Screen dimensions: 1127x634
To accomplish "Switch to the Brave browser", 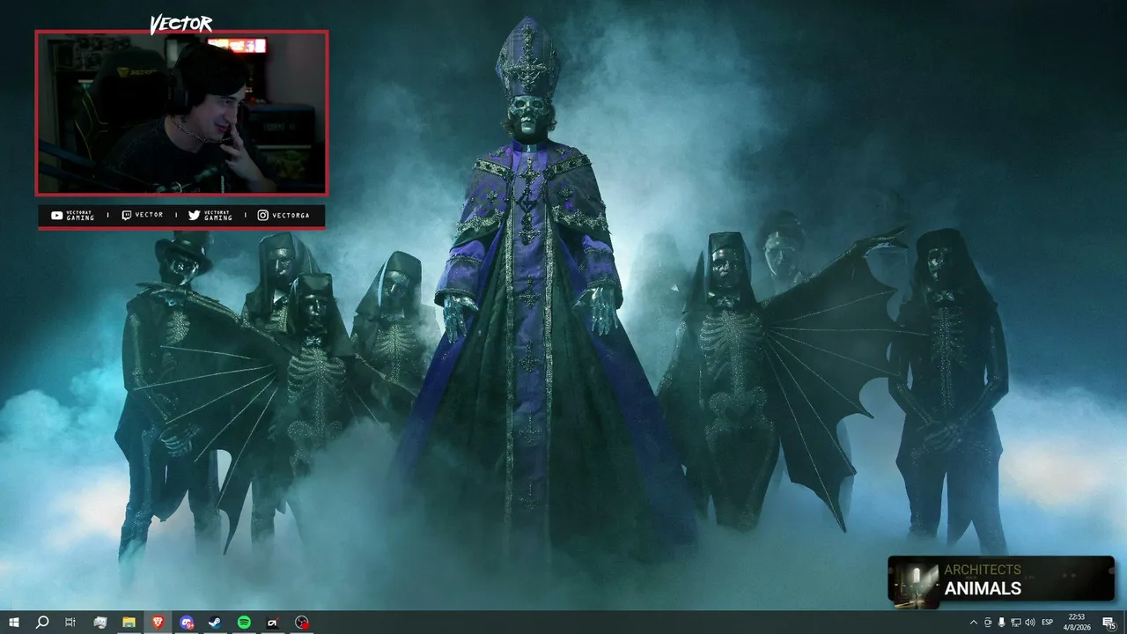I will [x=158, y=623].
